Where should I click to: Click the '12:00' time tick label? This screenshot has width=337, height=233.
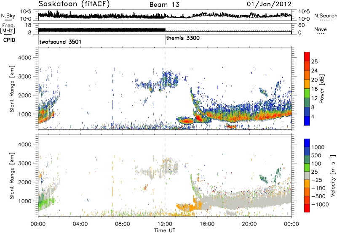165,224
